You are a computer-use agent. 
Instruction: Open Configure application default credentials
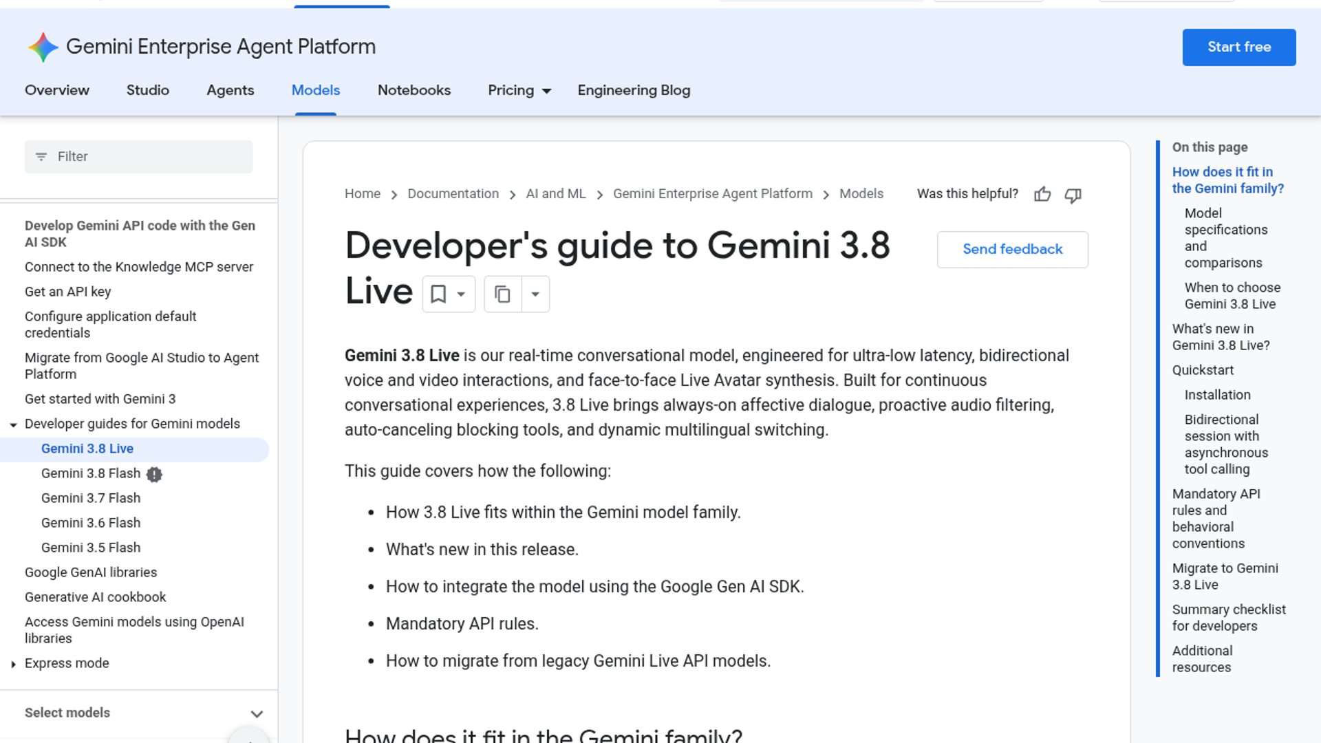111,325
